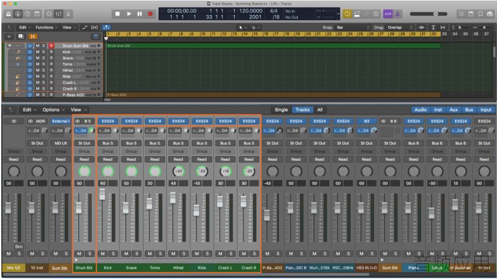Duplicate track with the plus-overlay icon

(21, 36)
